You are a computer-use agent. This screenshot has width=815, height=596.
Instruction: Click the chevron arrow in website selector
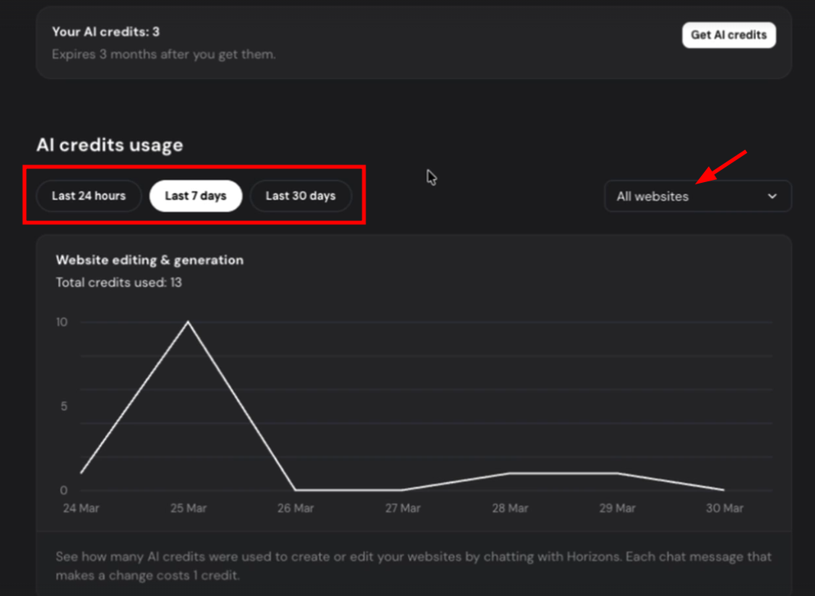pos(772,197)
